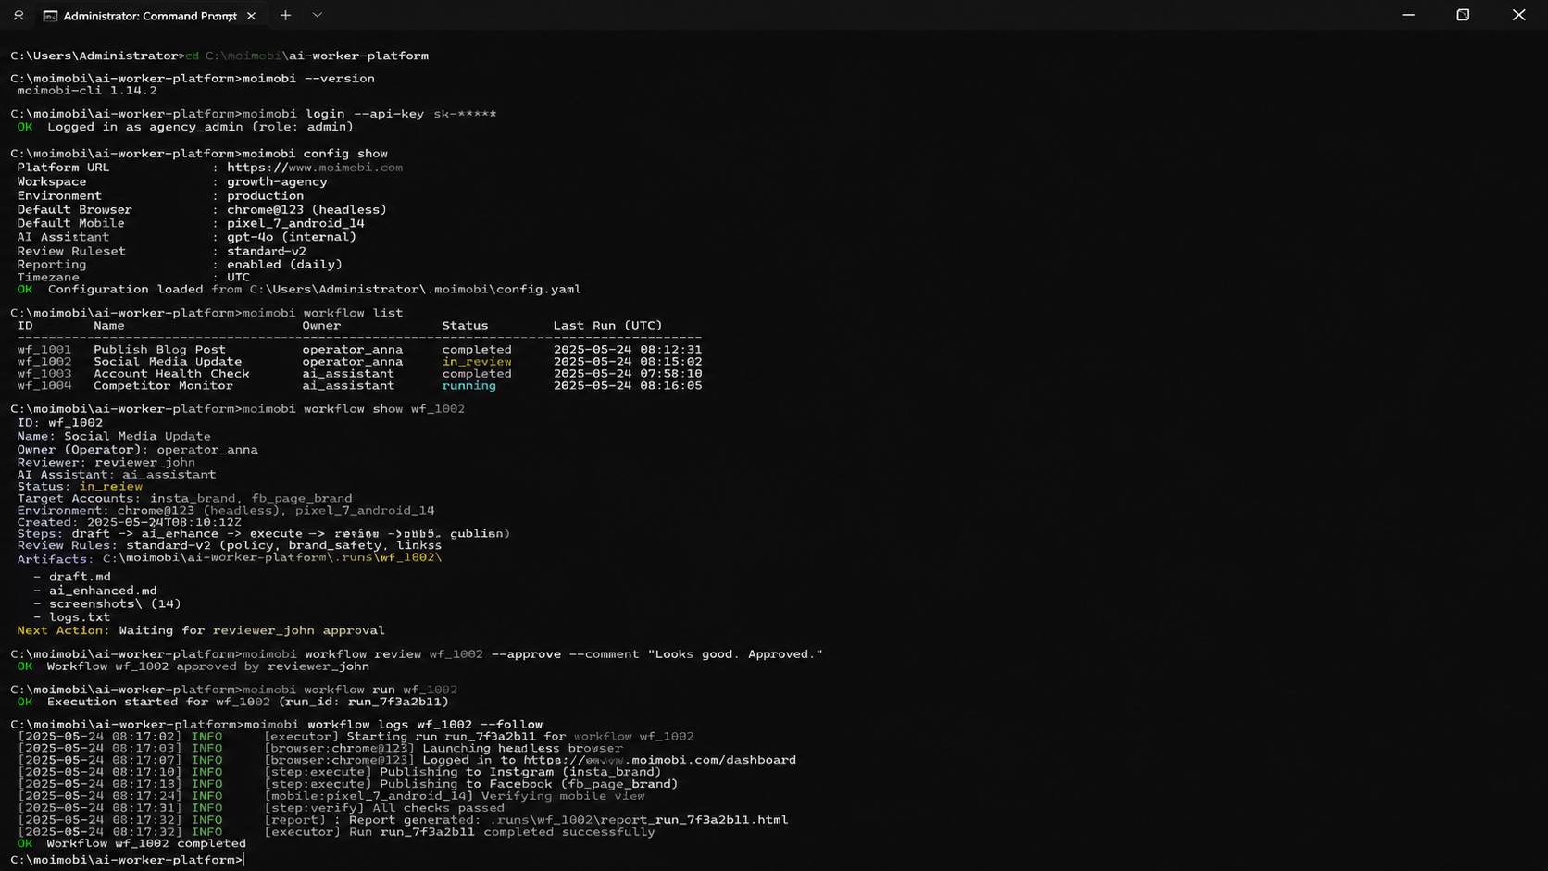Image resolution: width=1548 pixels, height=871 pixels.
Task: Click "Competitor Monitor" workflow name
Action: click(x=163, y=386)
